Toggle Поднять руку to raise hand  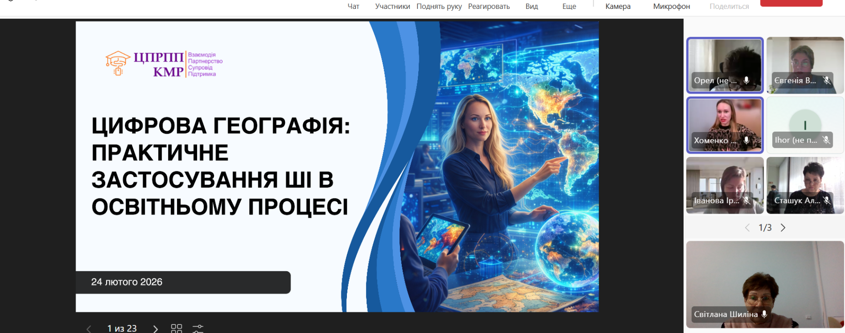pyautogui.click(x=439, y=7)
